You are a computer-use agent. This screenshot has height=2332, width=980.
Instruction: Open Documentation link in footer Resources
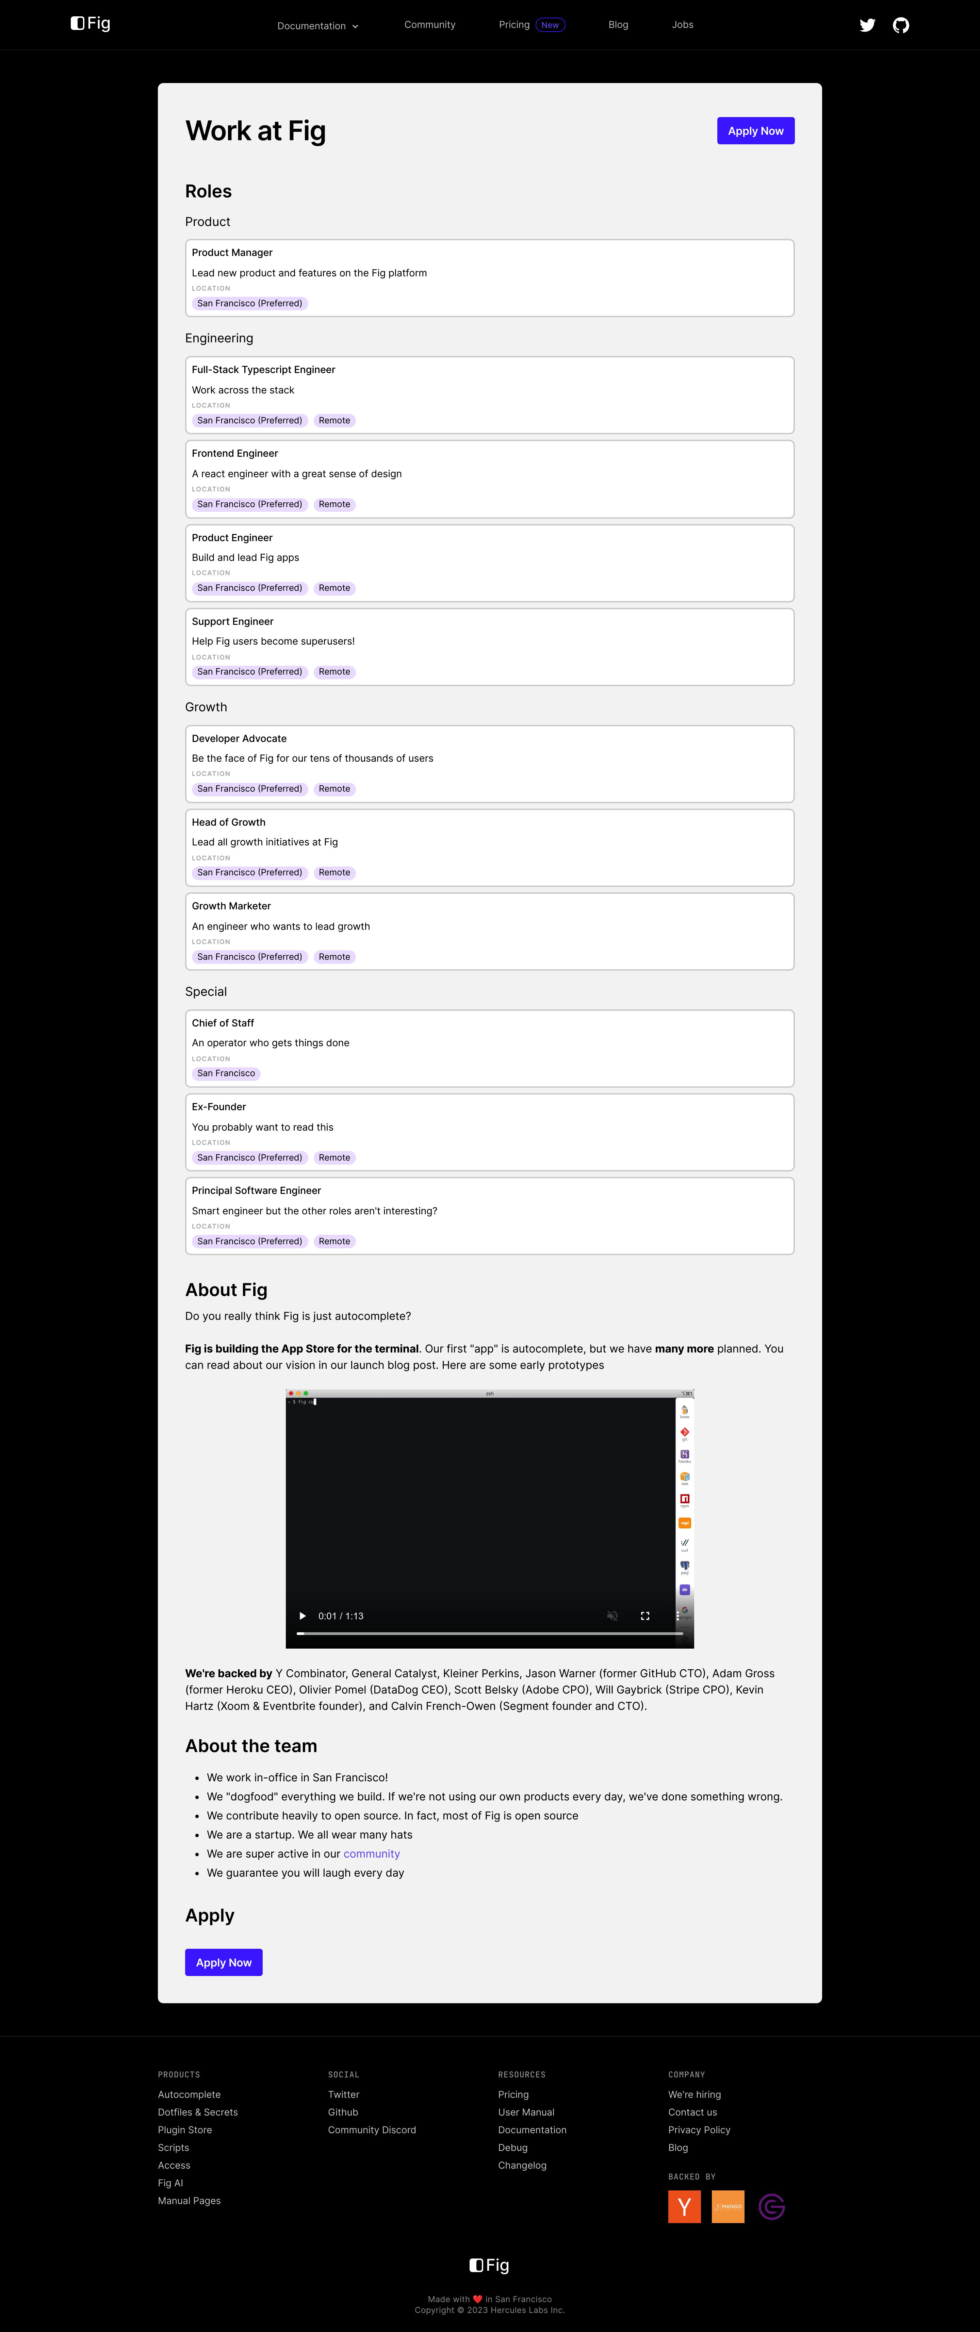click(x=532, y=2130)
